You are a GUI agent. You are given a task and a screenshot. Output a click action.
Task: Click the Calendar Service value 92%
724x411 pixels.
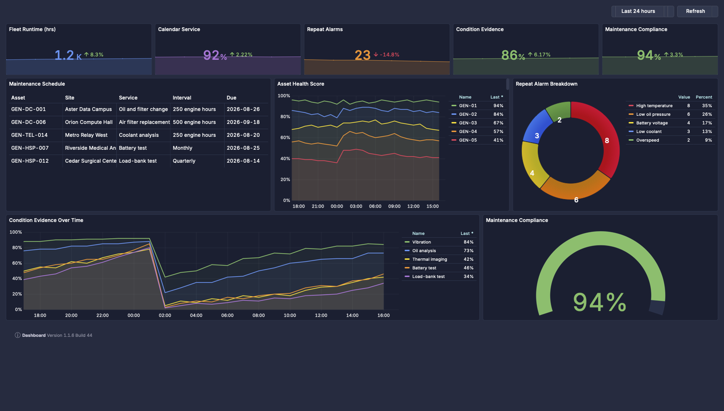(215, 56)
